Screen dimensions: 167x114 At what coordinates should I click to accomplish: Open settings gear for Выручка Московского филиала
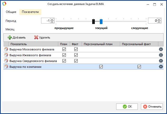(161, 49)
